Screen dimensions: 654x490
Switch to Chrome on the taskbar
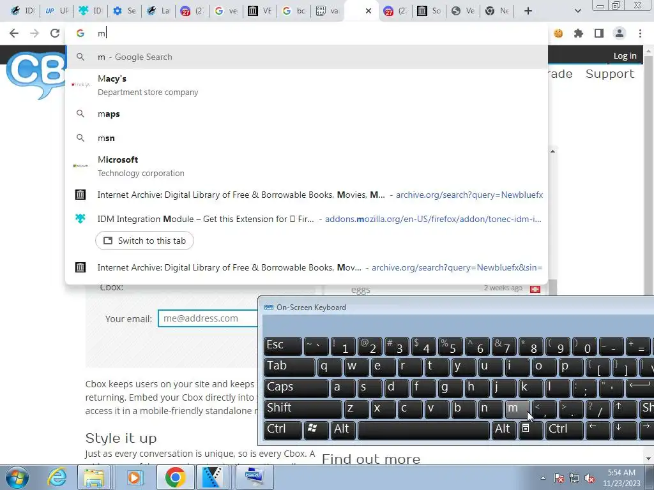[175, 477]
